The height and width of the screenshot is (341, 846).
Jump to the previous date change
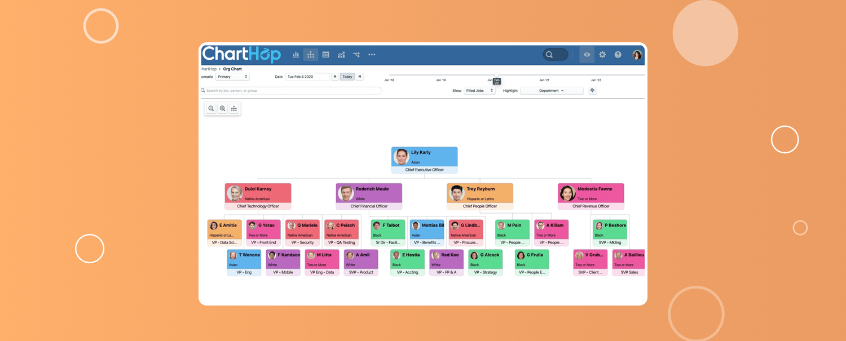coord(335,77)
